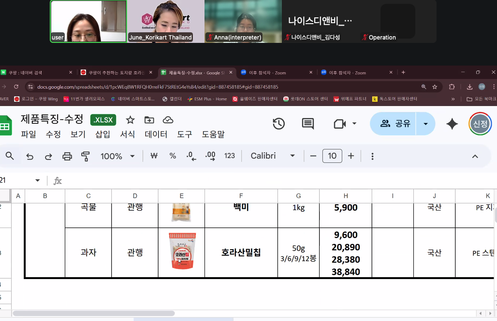Click the redo arrow in toolbar
This screenshot has width=497, height=321.
pyautogui.click(x=48, y=156)
